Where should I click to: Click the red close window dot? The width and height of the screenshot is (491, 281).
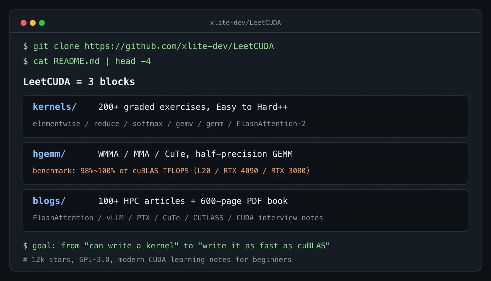(24, 23)
